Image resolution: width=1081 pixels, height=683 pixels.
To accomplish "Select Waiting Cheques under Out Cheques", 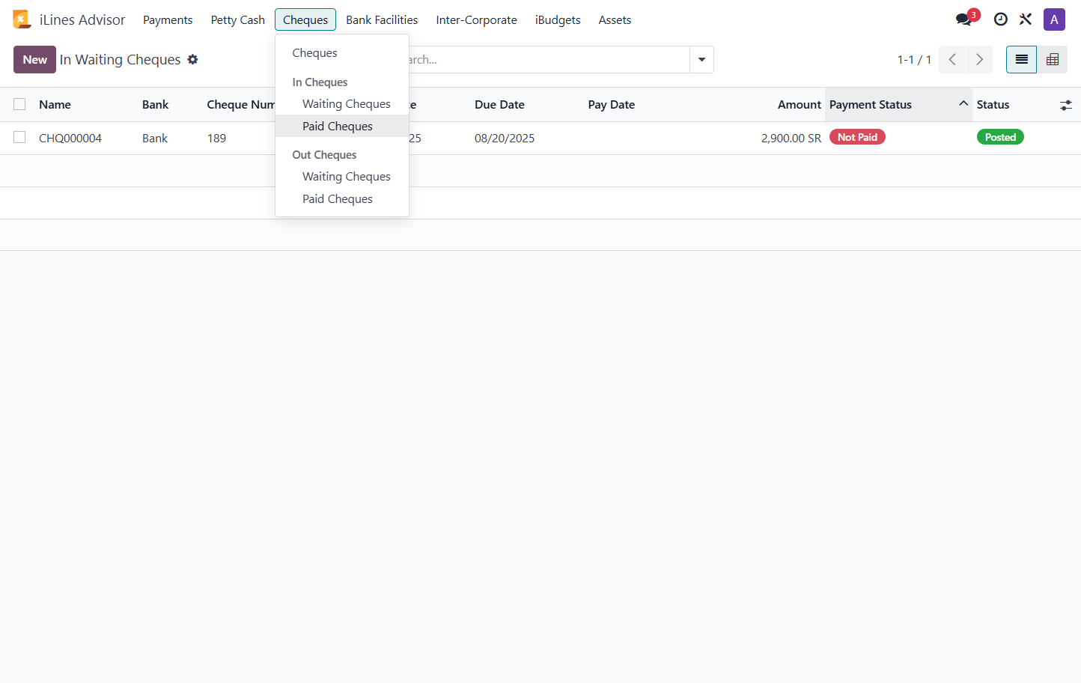I will pyautogui.click(x=342, y=177).
